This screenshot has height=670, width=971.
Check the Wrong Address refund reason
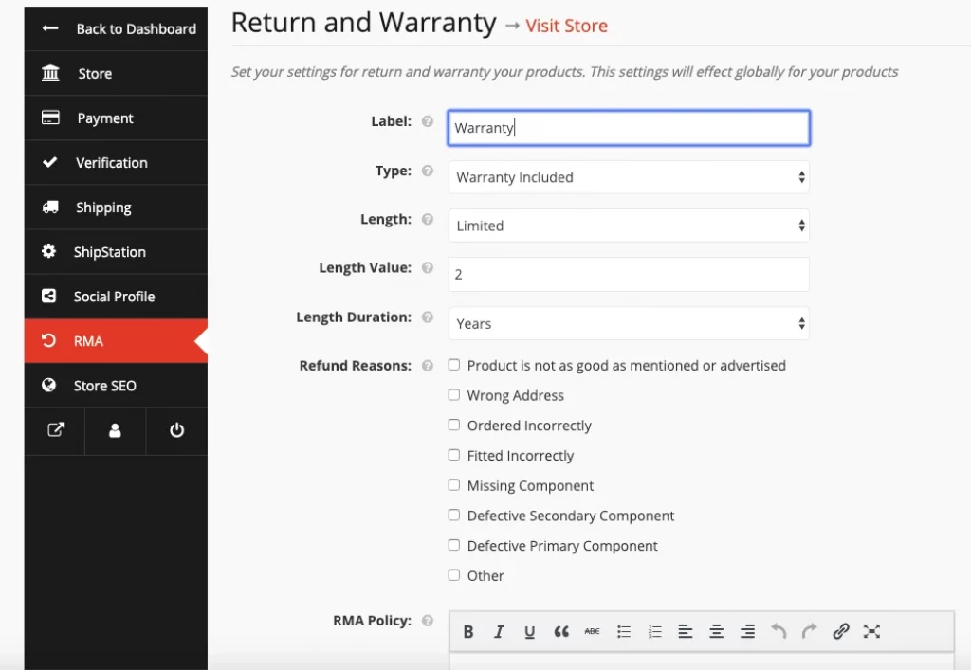click(x=454, y=394)
